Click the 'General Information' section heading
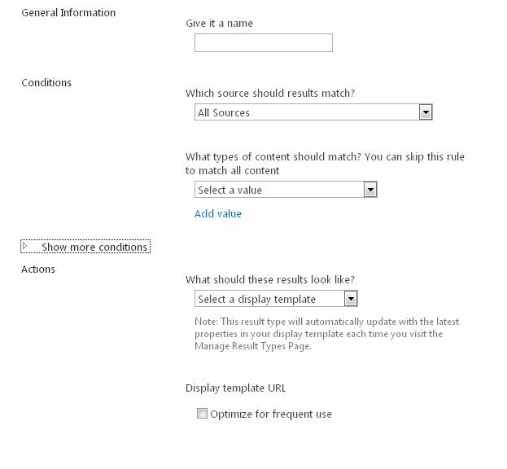The height and width of the screenshot is (469, 507). pyautogui.click(x=68, y=13)
